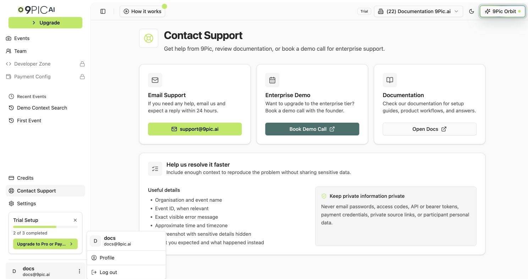Select Profile in the account popup

tap(126, 258)
